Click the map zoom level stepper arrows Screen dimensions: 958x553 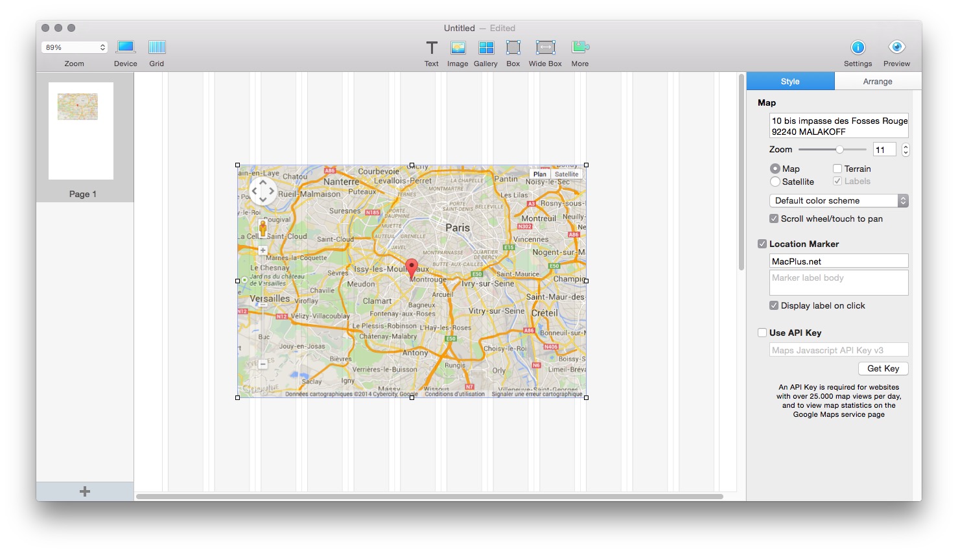(905, 150)
